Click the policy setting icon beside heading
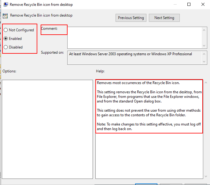Screen dimensions: 210x185 5,16
